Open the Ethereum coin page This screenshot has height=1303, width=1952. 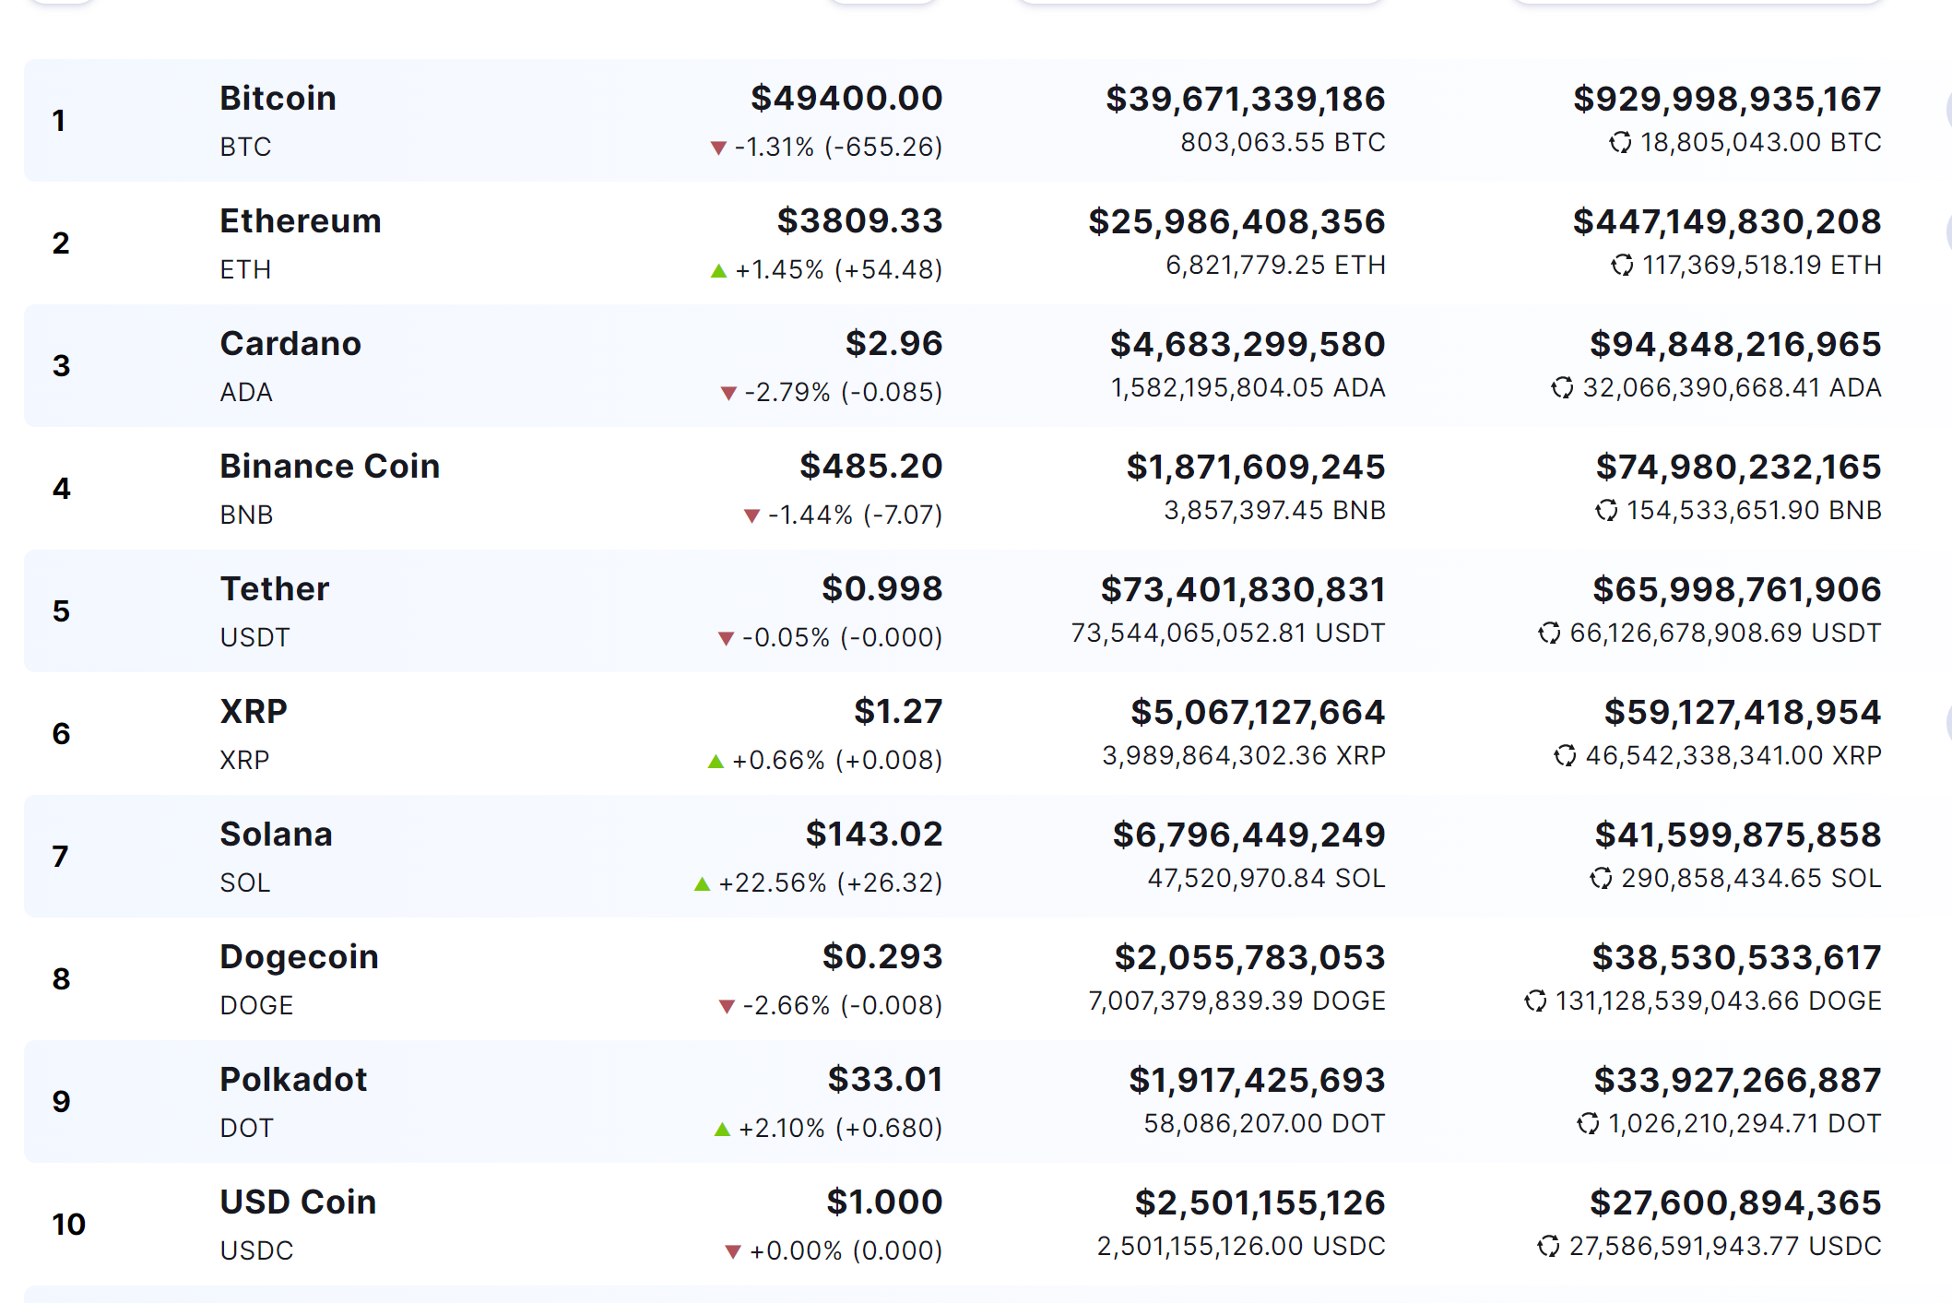(x=301, y=221)
